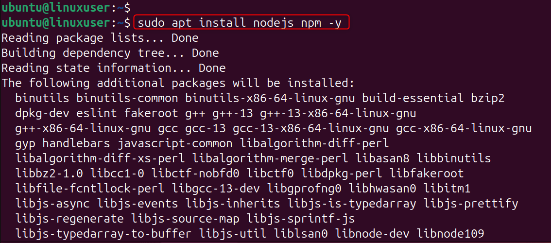The width and height of the screenshot is (551, 243).
Task: Click the handlebars package name
Action: 76,143
